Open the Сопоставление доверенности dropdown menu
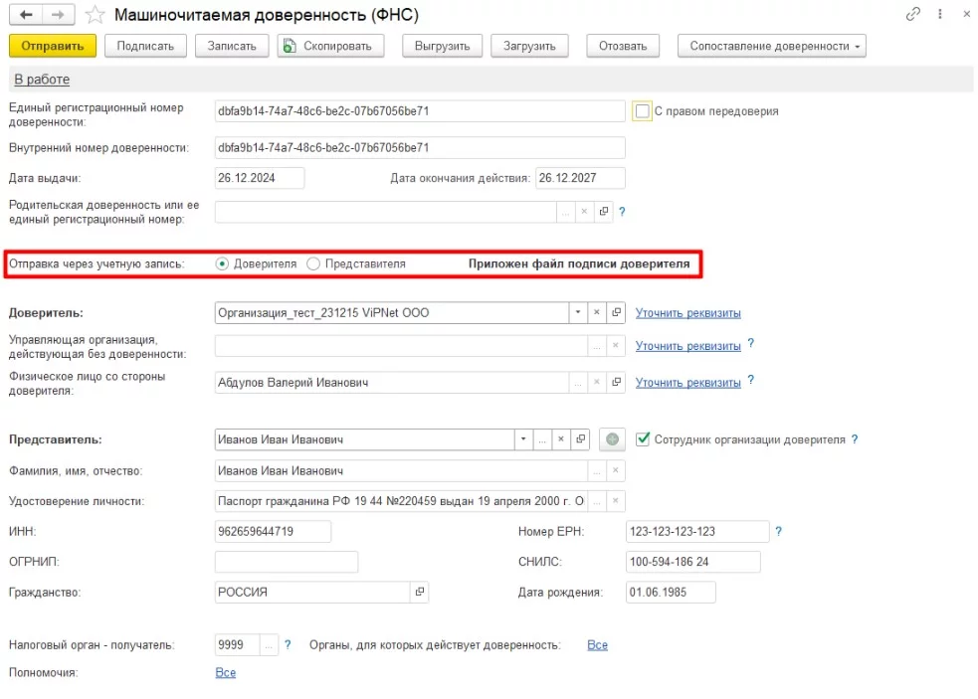The image size is (978, 699). (x=771, y=46)
